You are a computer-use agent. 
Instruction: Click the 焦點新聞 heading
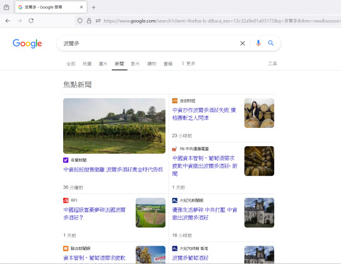78,84
